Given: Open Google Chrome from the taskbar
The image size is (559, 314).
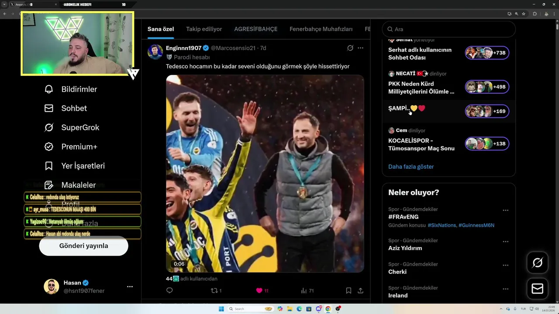Looking at the screenshot, I should click(328, 309).
